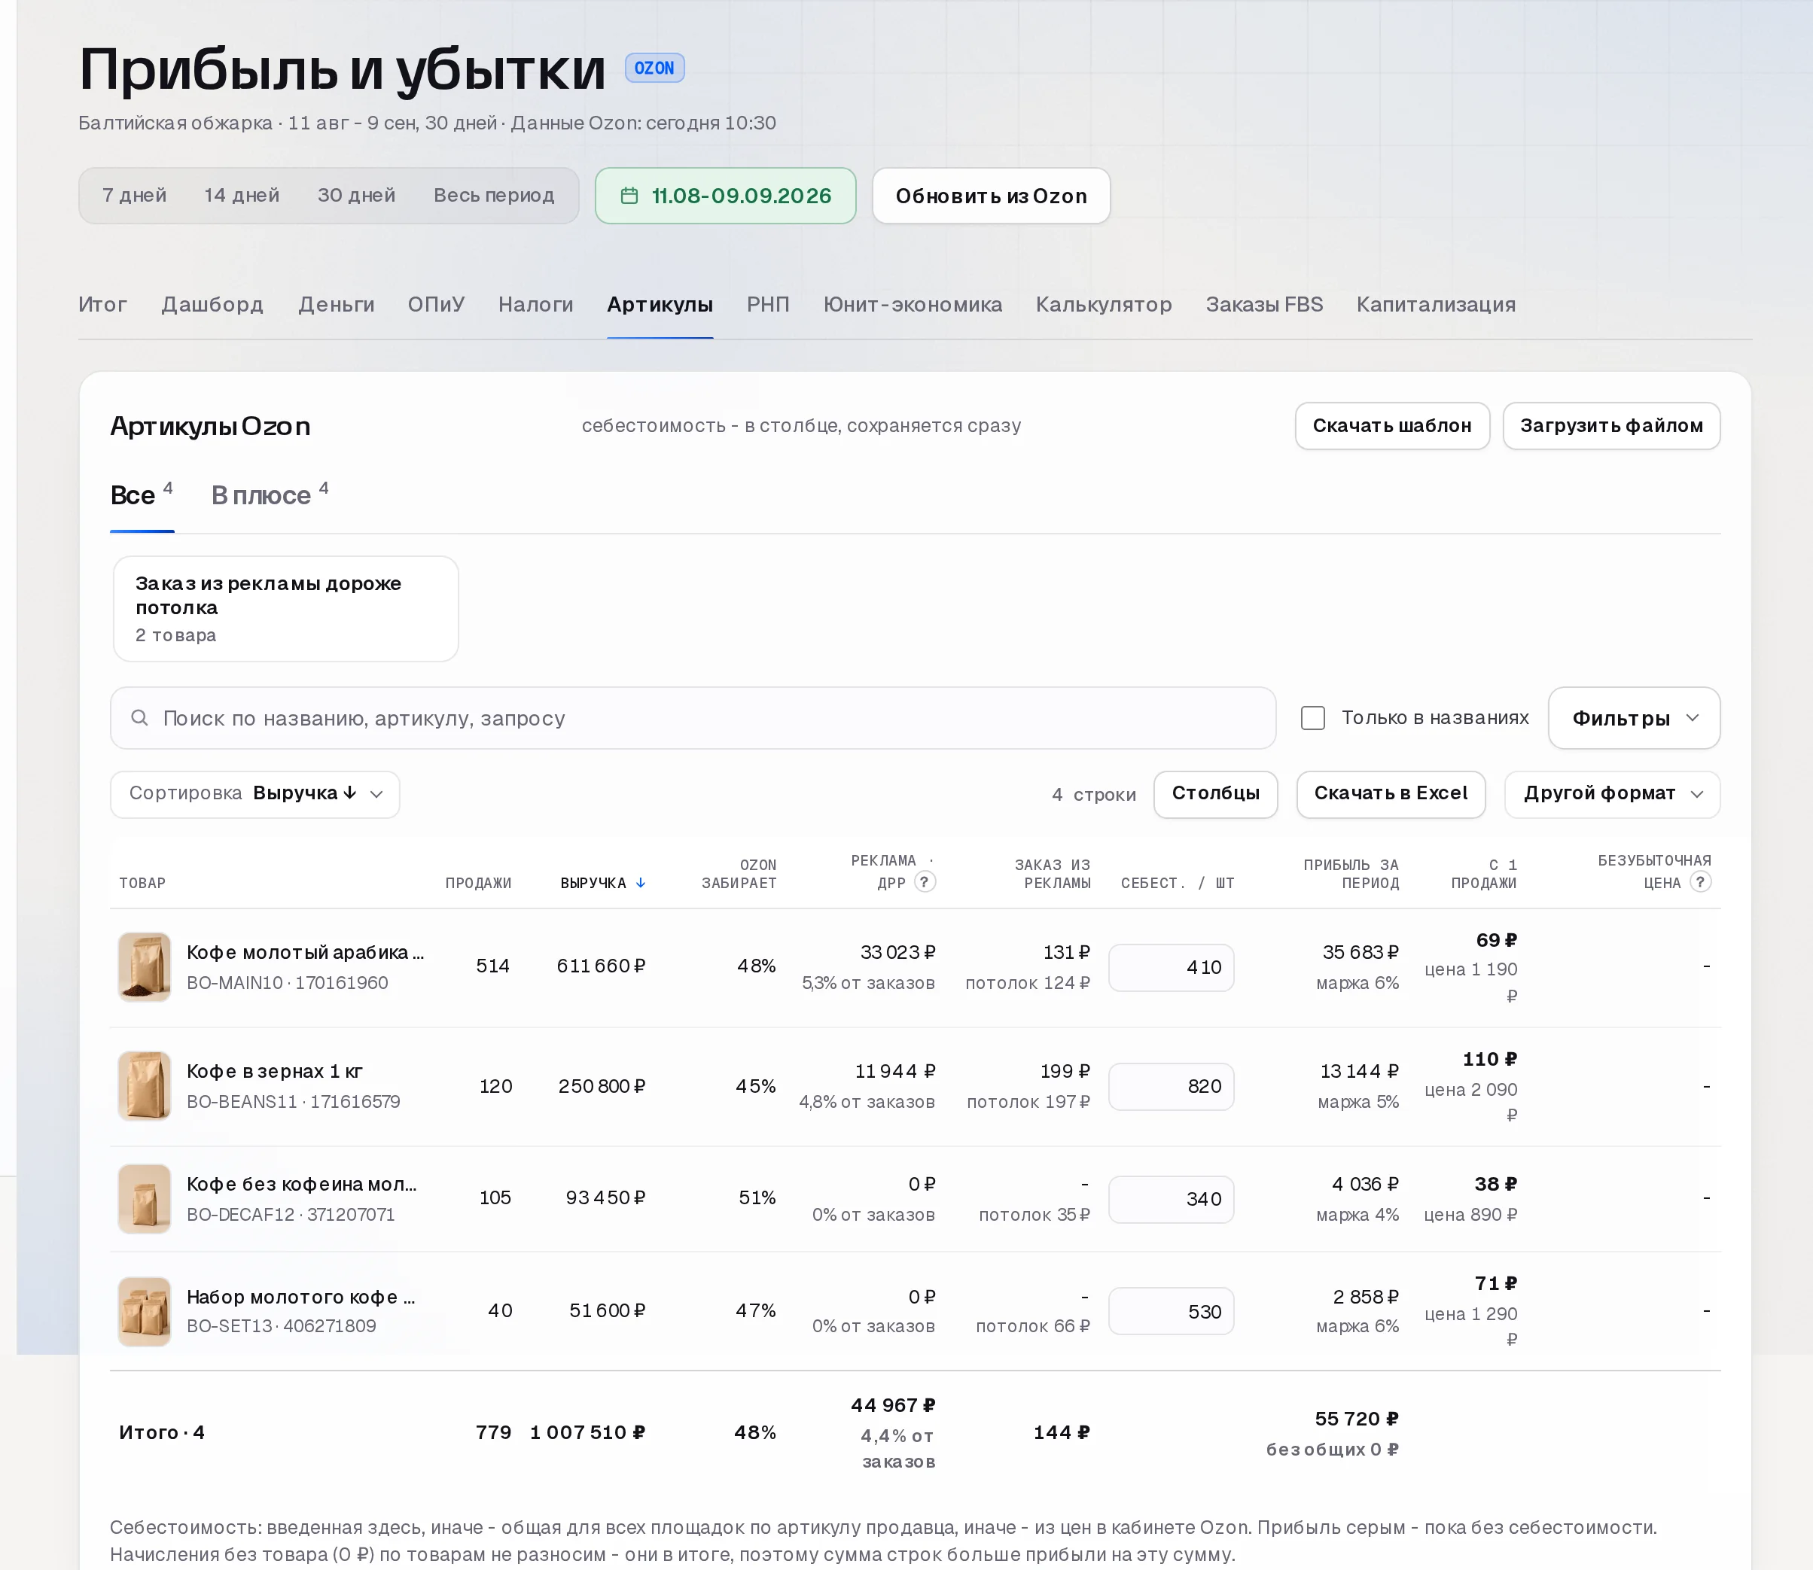Open the Деньги tab
The width and height of the screenshot is (1813, 1570).
tap(336, 304)
